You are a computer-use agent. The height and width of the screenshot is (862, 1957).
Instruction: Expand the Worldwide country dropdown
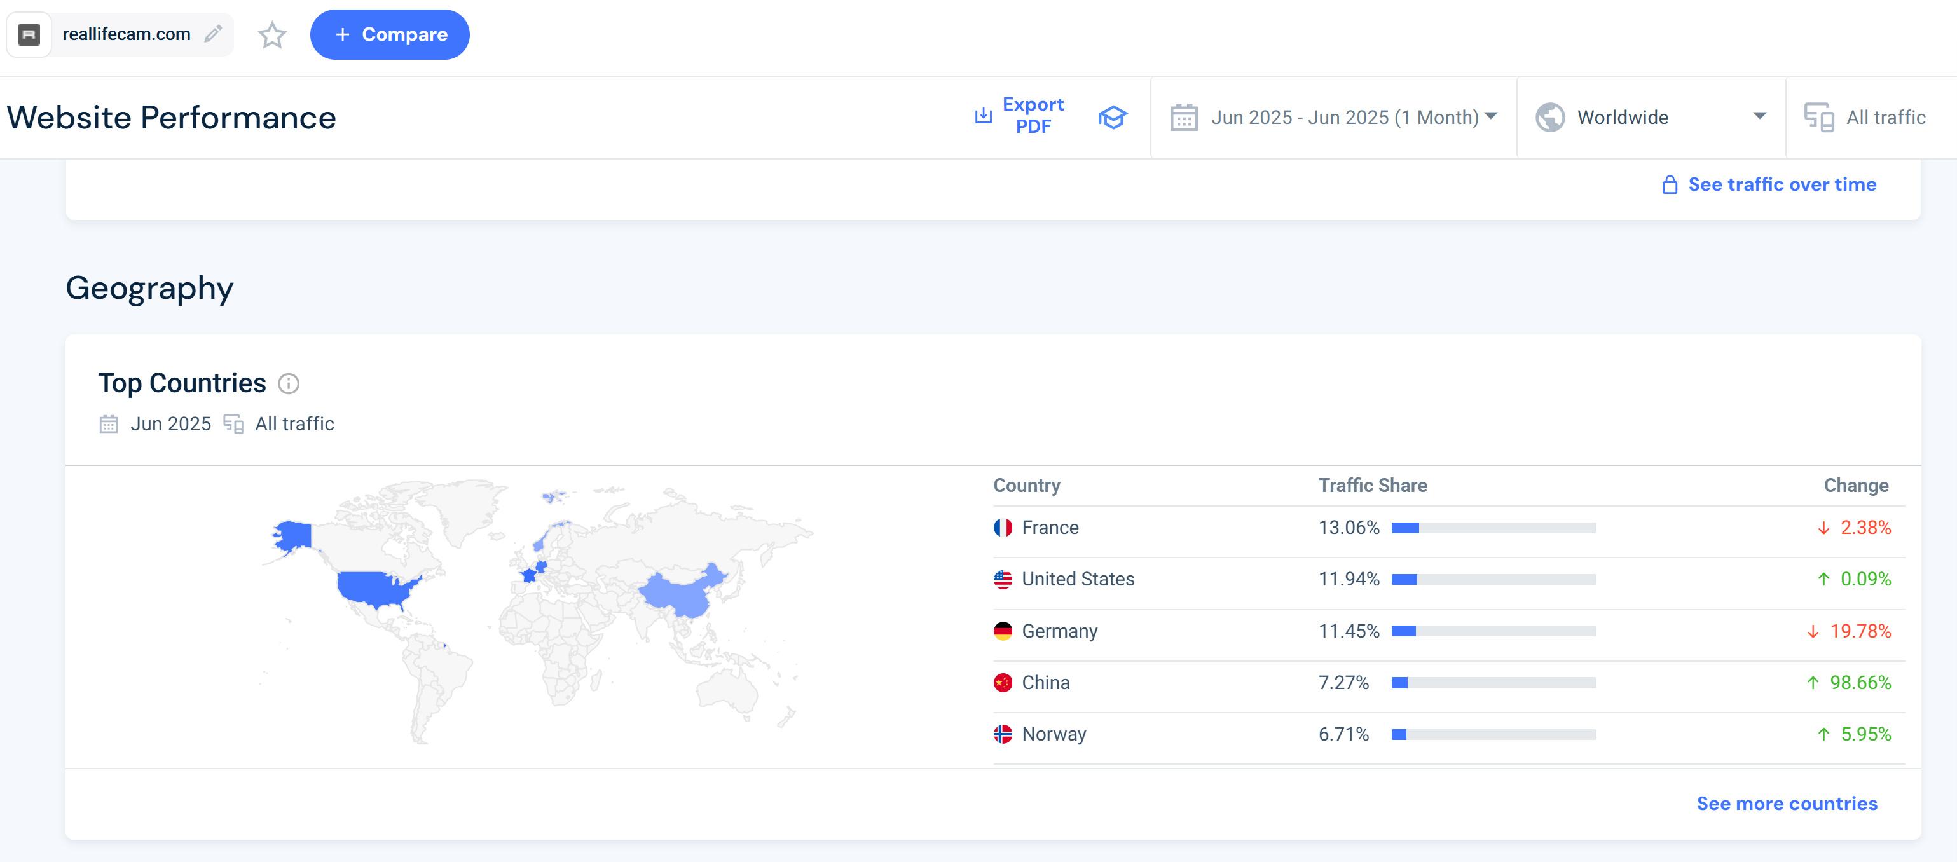pyautogui.click(x=1759, y=116)
